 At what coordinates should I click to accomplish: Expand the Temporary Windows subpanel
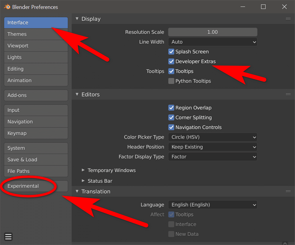[x=83, y=170]
